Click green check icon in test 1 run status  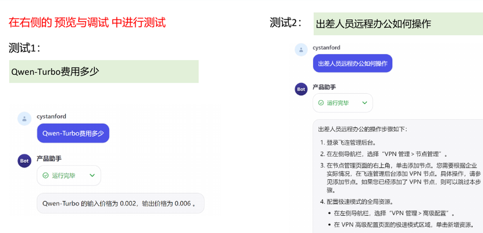tap(46, 176)
